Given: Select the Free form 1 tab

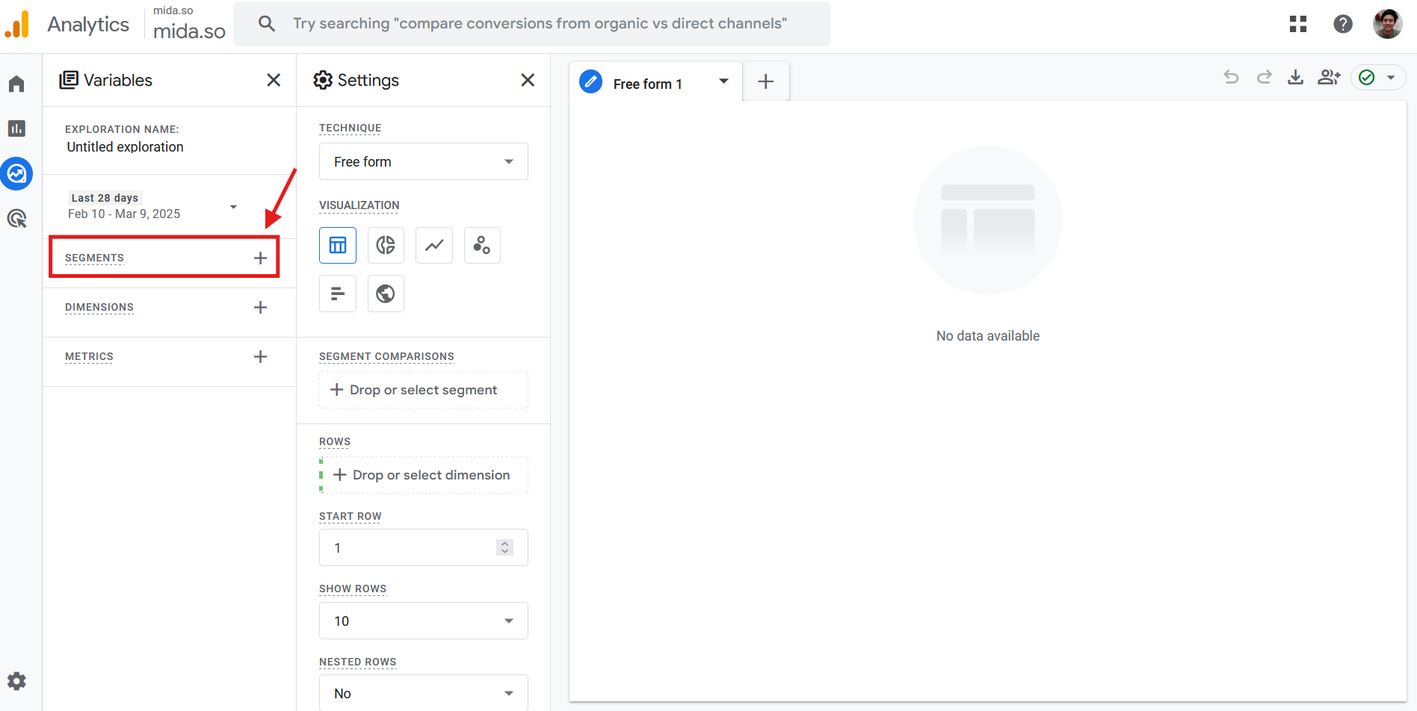Looking at the screenshot, I should [648, 84].
